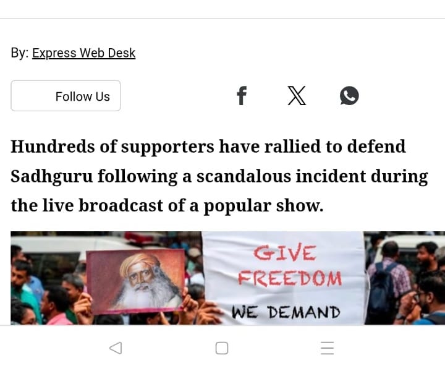Tap the Android back navigation button
The image size is (445, 371).
[116, 348]
